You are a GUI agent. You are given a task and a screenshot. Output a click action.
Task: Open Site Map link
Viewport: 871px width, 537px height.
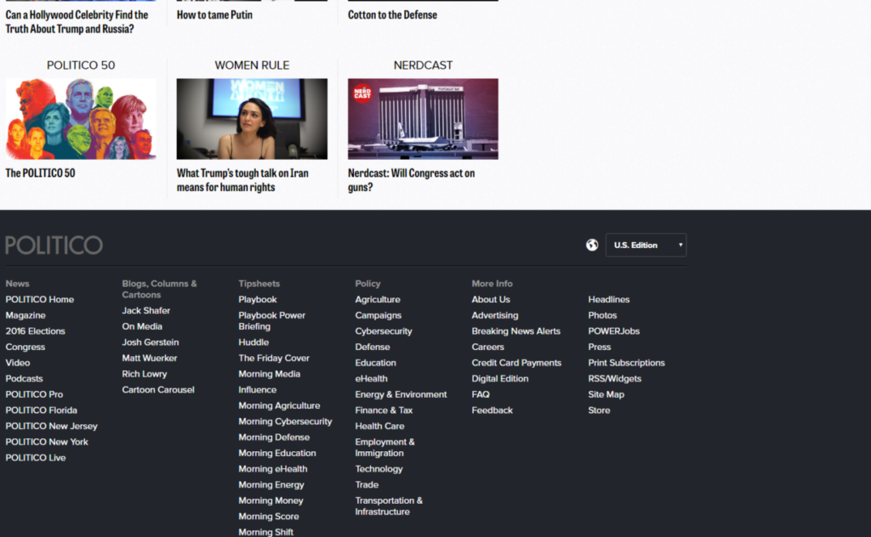606,394
